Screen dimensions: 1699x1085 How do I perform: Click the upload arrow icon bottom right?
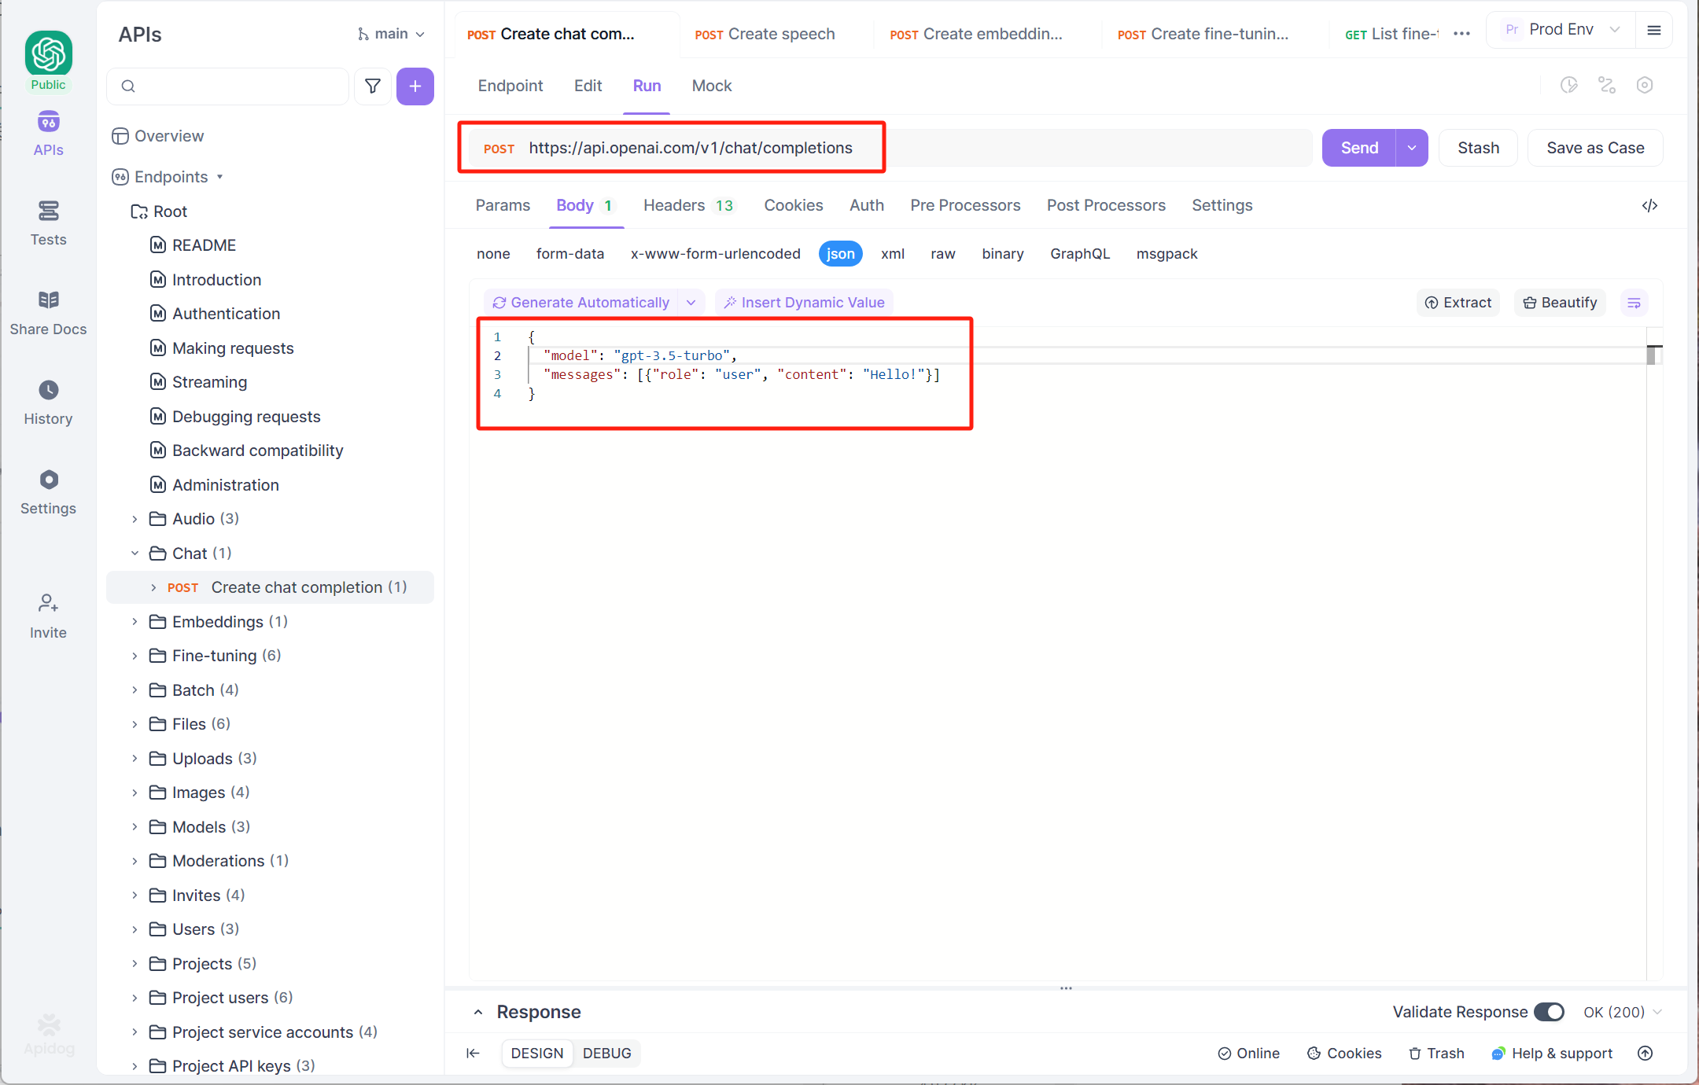tap(1646, 1054)
